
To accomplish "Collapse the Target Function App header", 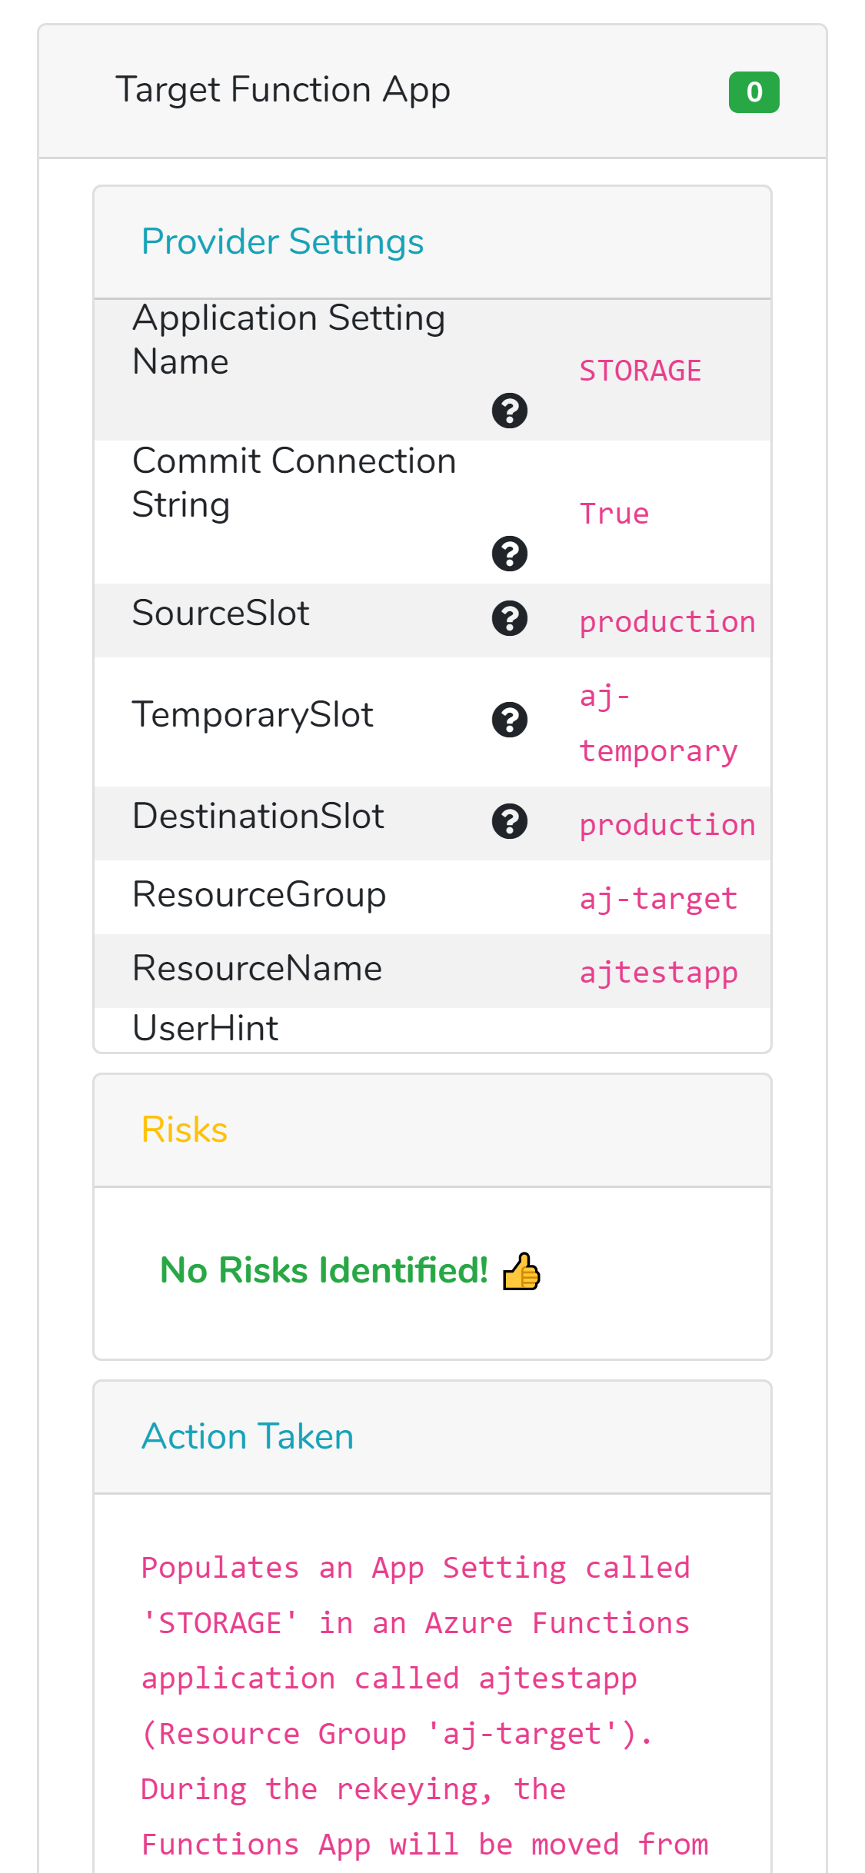I will click(x=282, y=90).
